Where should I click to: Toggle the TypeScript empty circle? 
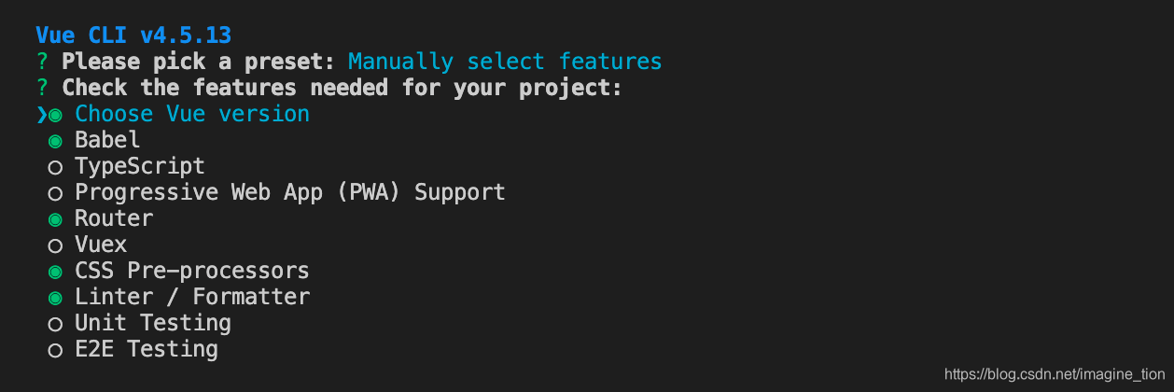tap(55, 167)
